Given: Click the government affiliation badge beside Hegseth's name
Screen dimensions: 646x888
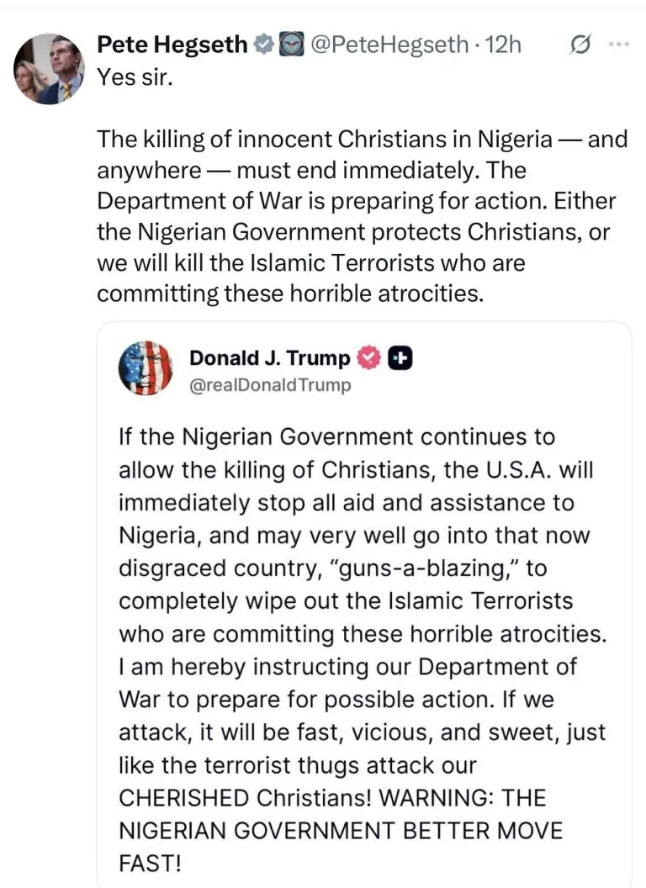Looking at the screenshot, I should 290,45.
